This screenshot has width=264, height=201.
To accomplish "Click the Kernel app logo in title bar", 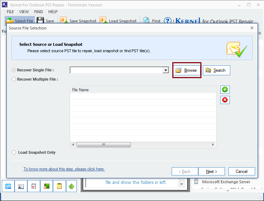I will pyautogui.click(x=5, y=5).
